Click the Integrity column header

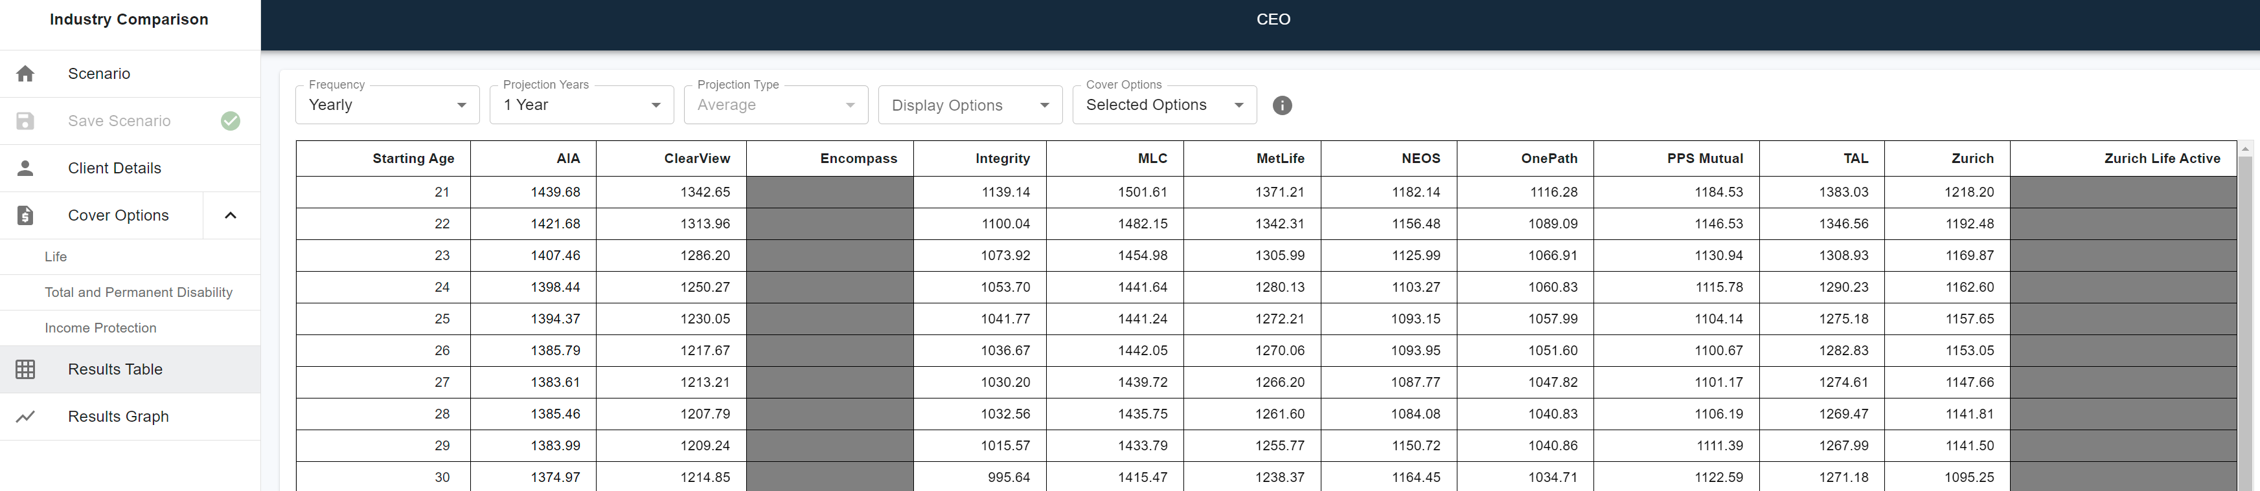click(980, 158)
